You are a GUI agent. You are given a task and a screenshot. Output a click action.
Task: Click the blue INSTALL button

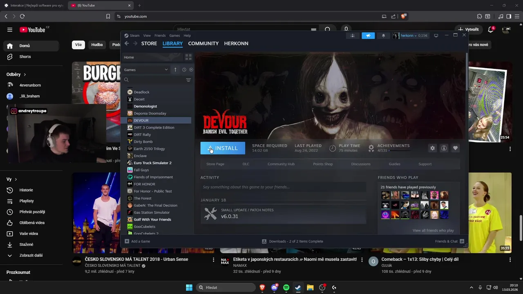pyautogui.click(x=223, y=148)
